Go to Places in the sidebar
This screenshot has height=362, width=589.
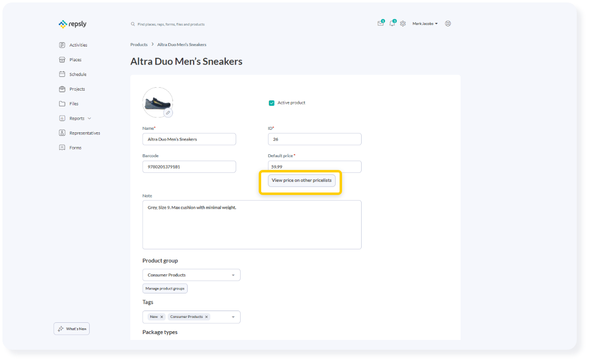pos(75,60)
